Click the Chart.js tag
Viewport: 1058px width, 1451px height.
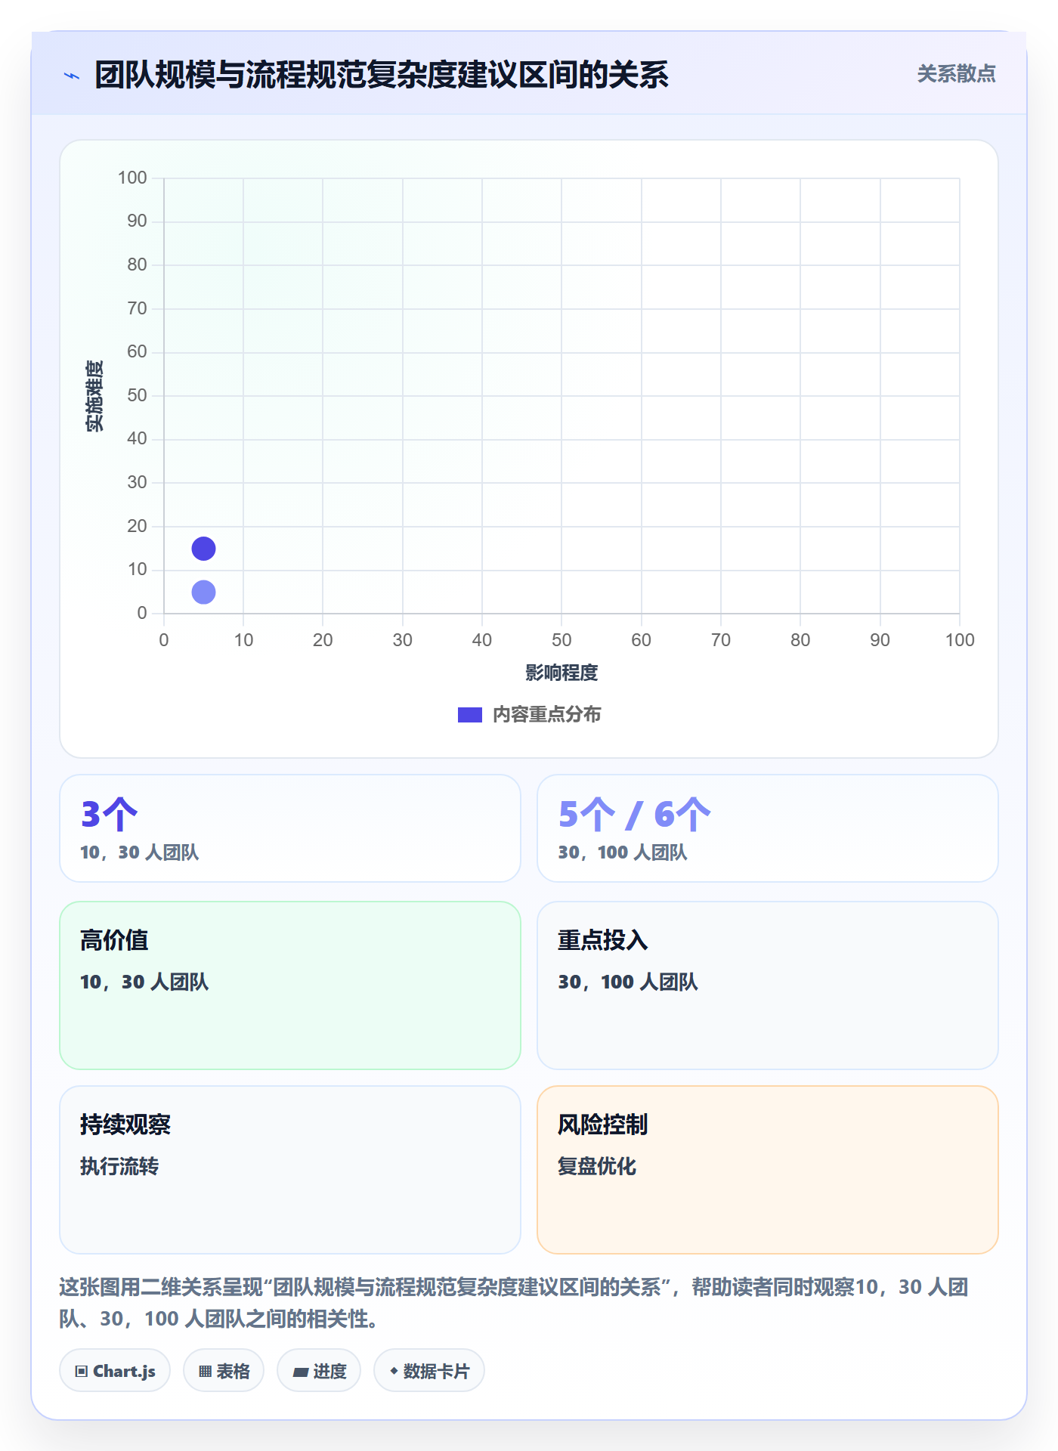115,1371
